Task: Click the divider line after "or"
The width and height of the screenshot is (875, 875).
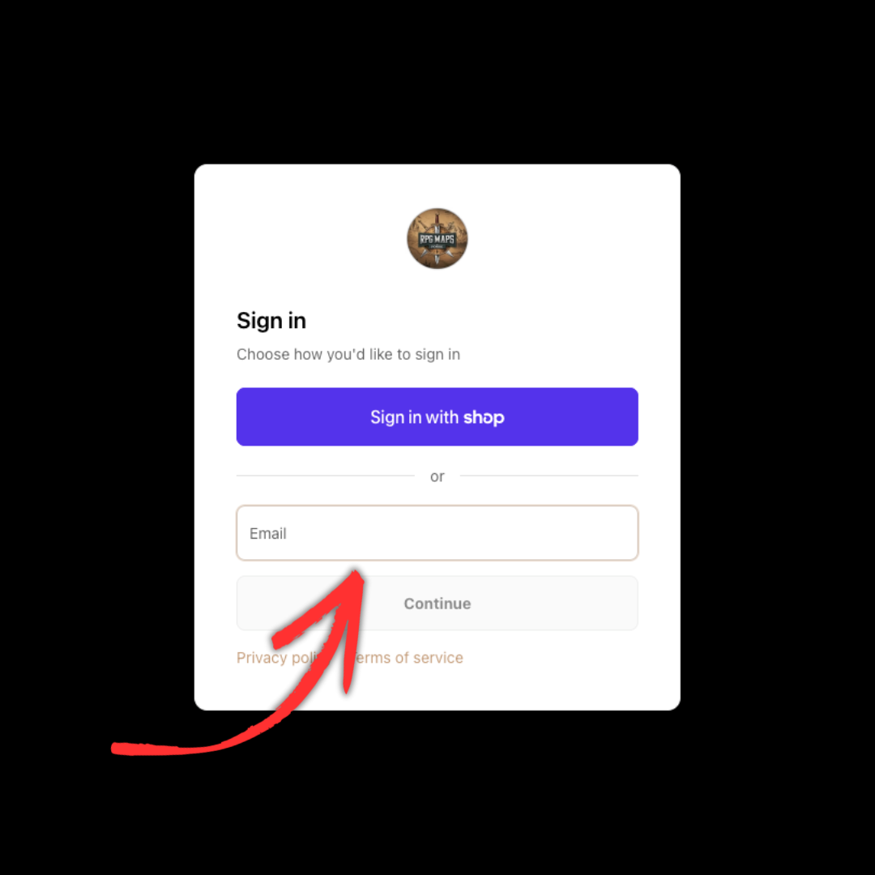Action: 549,476
